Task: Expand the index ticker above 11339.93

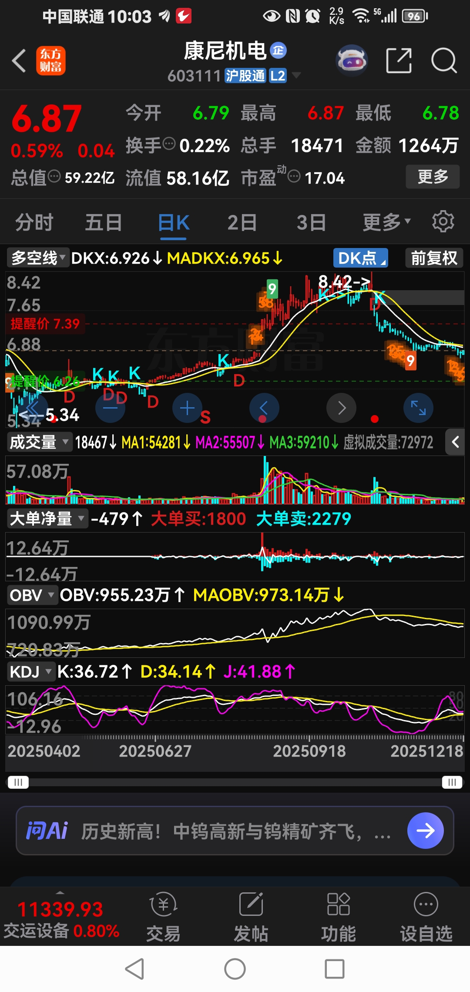Action: pyautogui.click(x=60, y=893)
